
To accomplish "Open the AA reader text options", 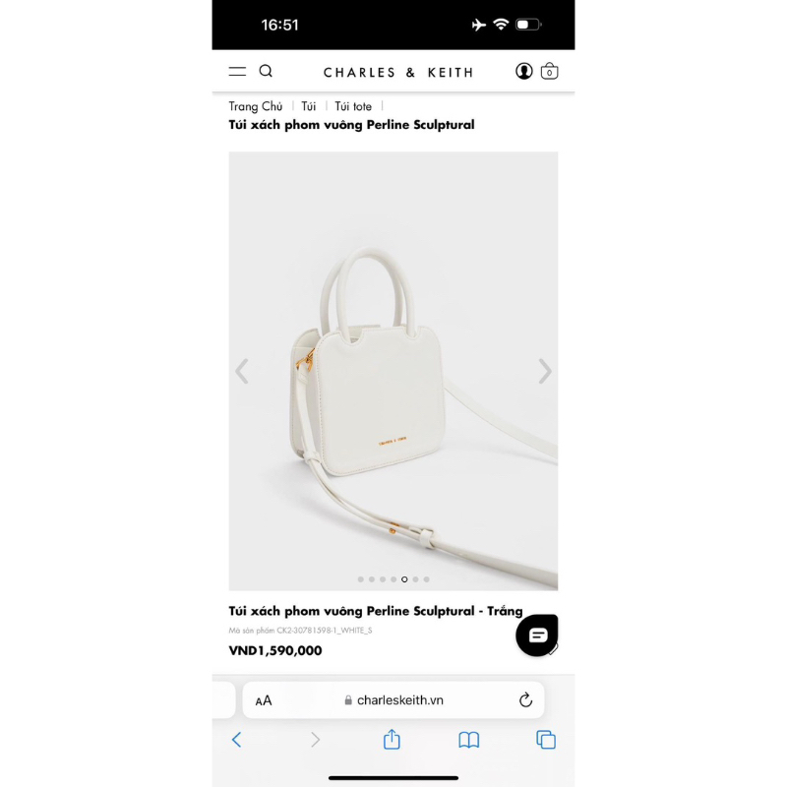I will click(264, 700).
